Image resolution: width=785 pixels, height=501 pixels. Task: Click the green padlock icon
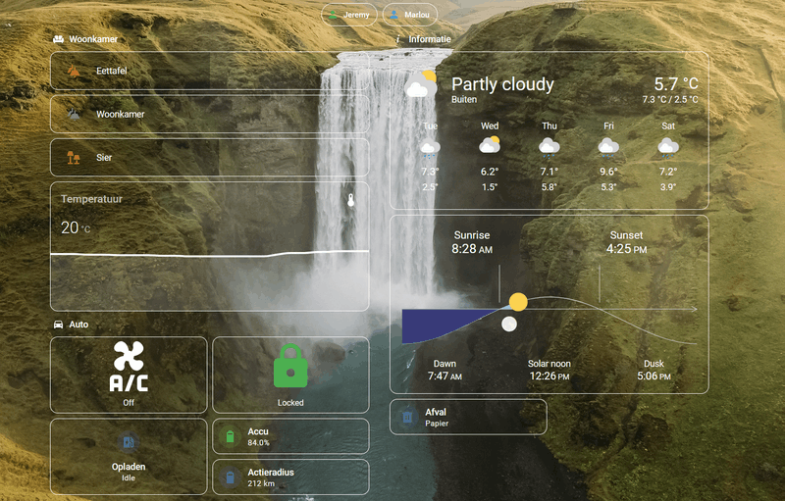pos(290,366)
